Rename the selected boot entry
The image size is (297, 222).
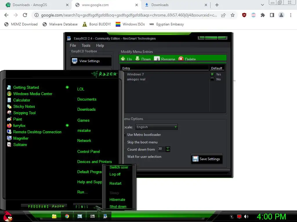point(165,59)
